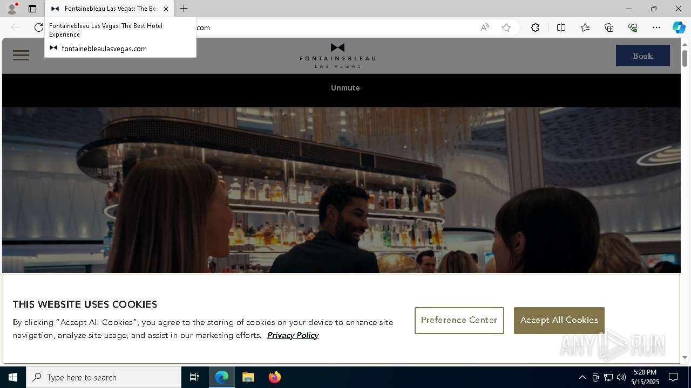Open Browser Essentials icon
The height and width of the screenshot is (388, 691).
[633, 27]
